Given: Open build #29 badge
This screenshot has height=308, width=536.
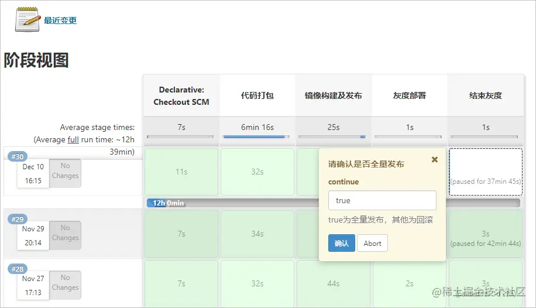Looking at the screenshot, I should pos(18,219).
